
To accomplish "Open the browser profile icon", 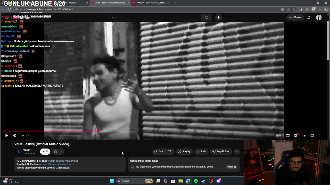I will [313, 9].
